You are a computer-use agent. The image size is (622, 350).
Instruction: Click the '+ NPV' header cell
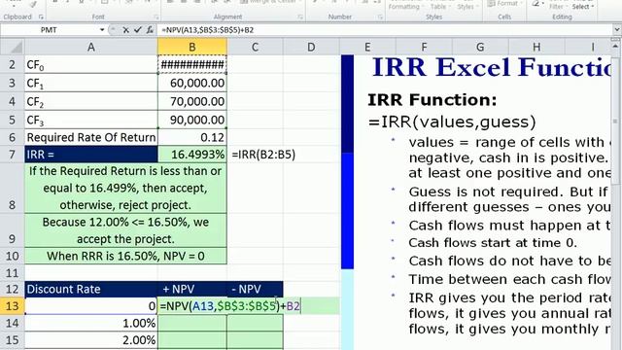[192, 290]
